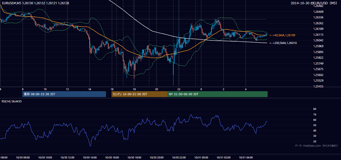Screen dimensions: 341x160
Task: Click price axis value 1.25822
Action: coord(318,58)
